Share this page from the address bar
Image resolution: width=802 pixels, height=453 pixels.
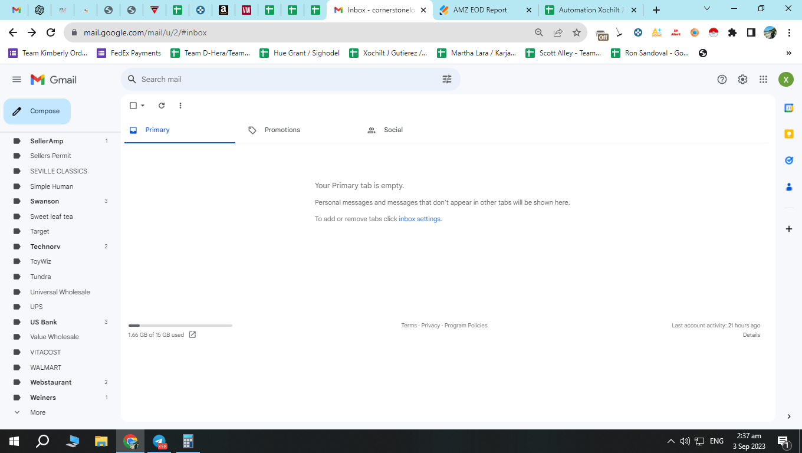tap(558, 32)
